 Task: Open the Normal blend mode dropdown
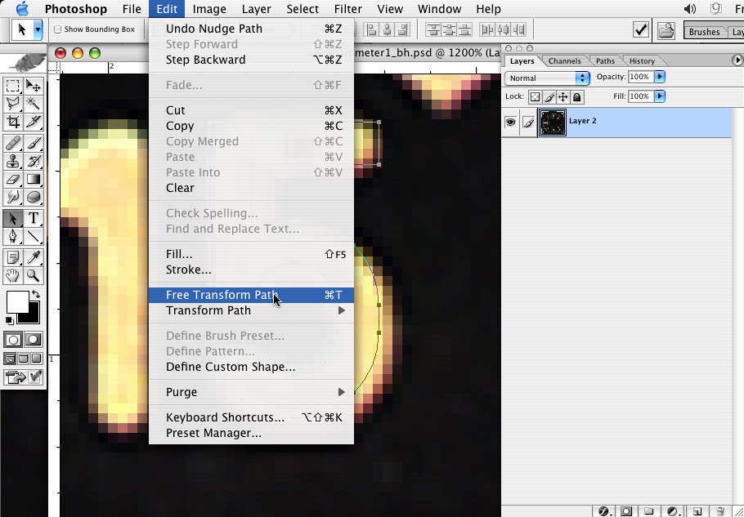(x=547, y=78)
